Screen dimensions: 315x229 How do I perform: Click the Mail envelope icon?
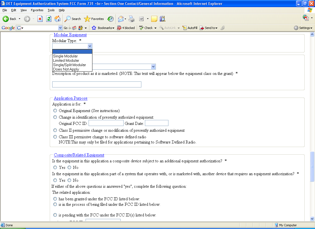(x=121, y=19)
